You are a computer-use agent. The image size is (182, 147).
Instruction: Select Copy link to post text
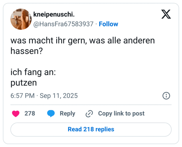click(121, 114)
